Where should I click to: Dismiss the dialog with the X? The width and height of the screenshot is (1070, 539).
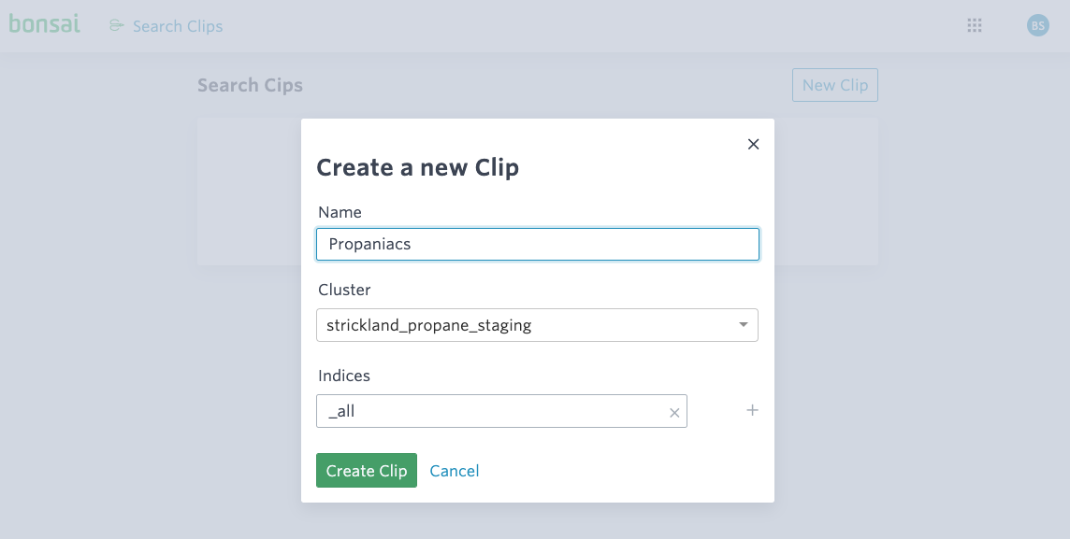coord(753,144)
